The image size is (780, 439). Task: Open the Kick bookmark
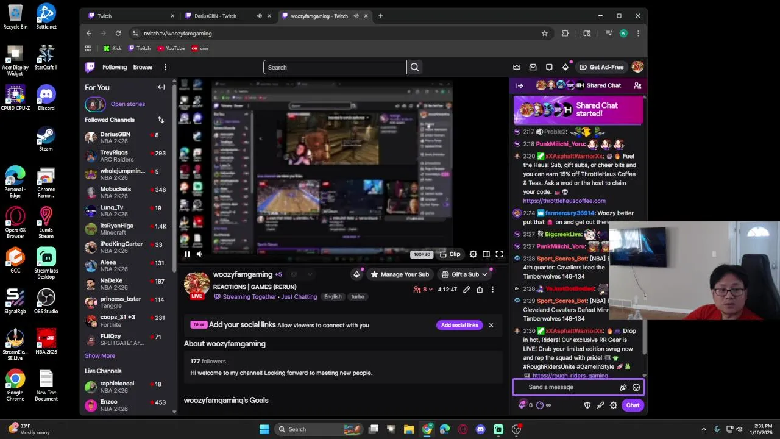pos(112,48)
